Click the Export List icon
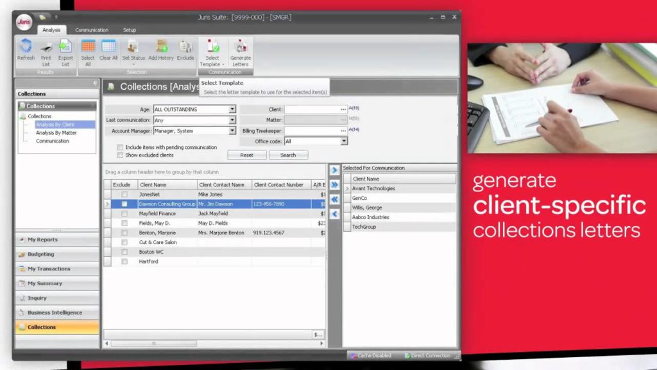Image resolution: width=657 pixels, height=370 pixels. click(x=65, y=47)
